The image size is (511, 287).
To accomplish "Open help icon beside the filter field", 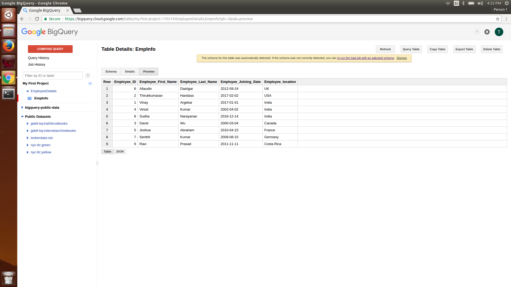I will (x=88, y=76).
